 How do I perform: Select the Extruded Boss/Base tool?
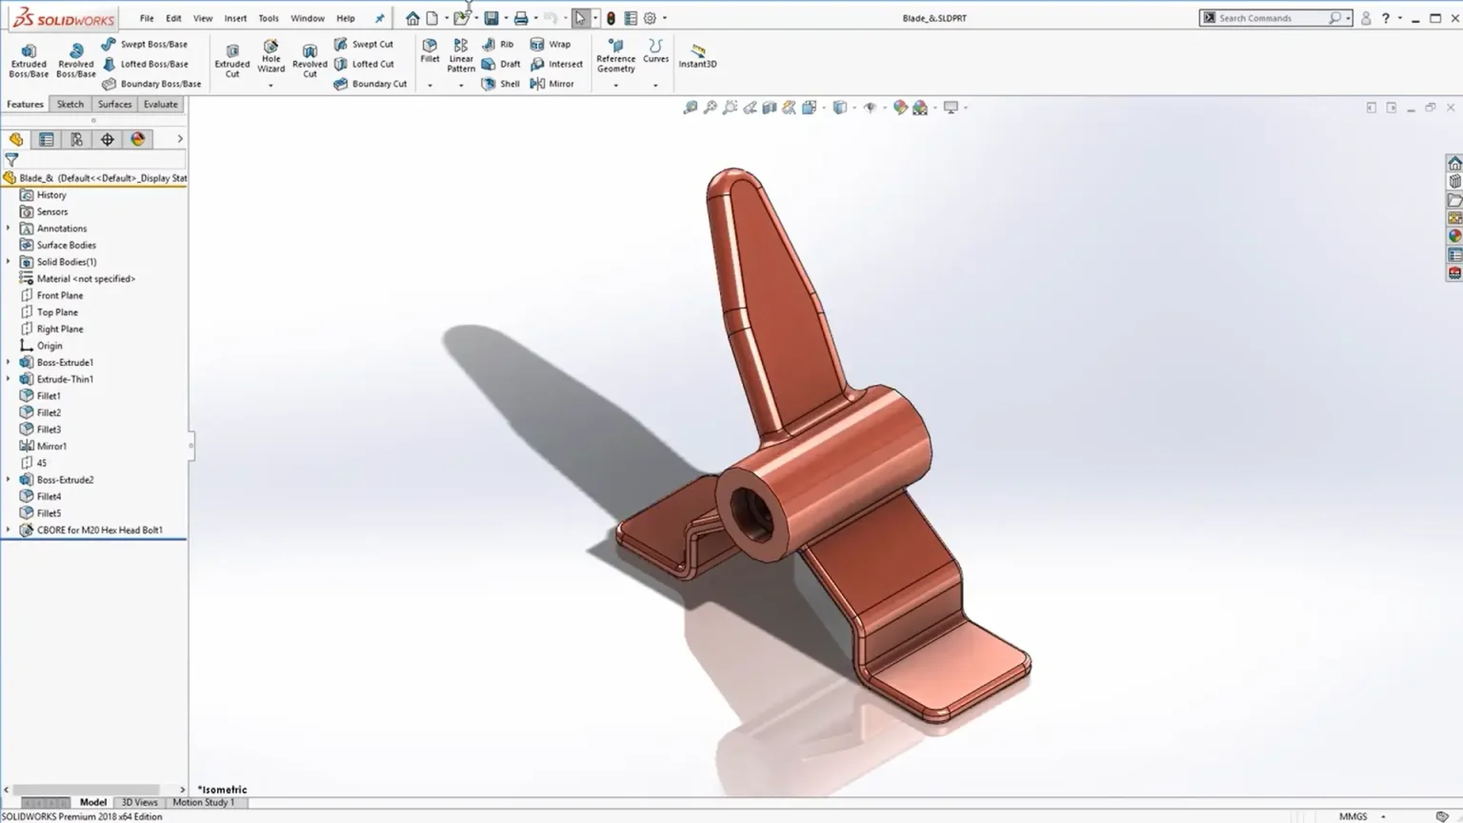pos(29,59)
